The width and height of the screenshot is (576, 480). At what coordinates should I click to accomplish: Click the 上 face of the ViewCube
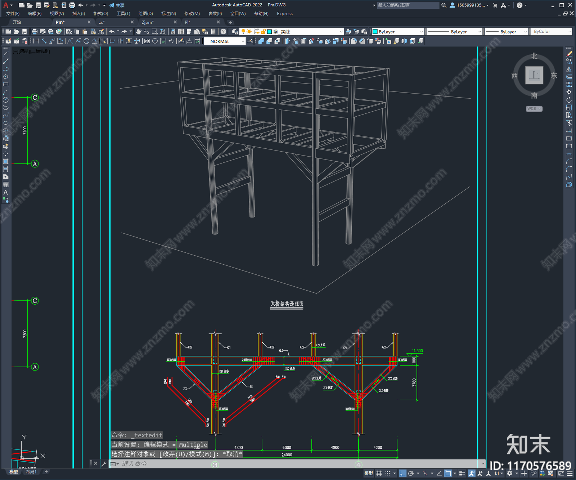[x=534, y=75]
